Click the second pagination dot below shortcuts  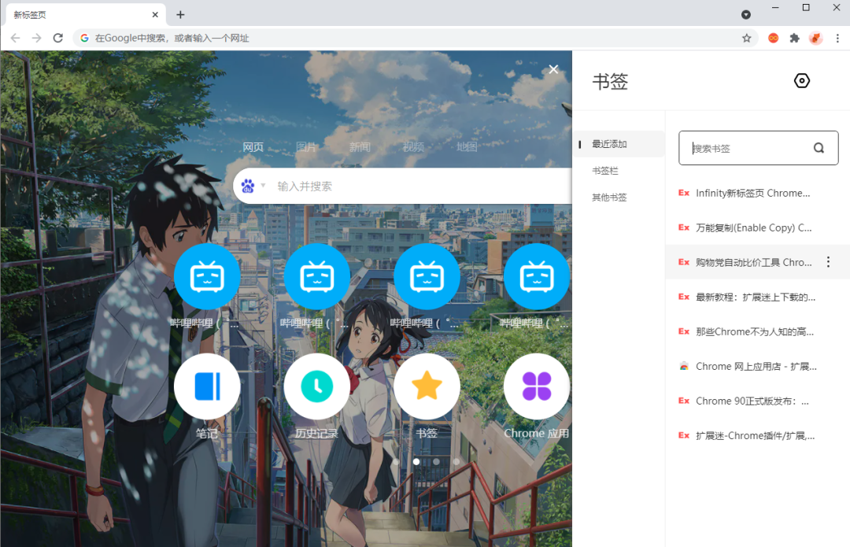click(436, 462)
